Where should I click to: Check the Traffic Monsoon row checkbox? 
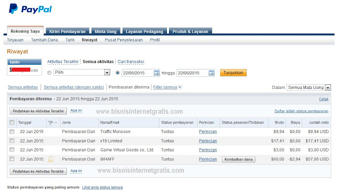pyautogui.click(x=12, y=132)
